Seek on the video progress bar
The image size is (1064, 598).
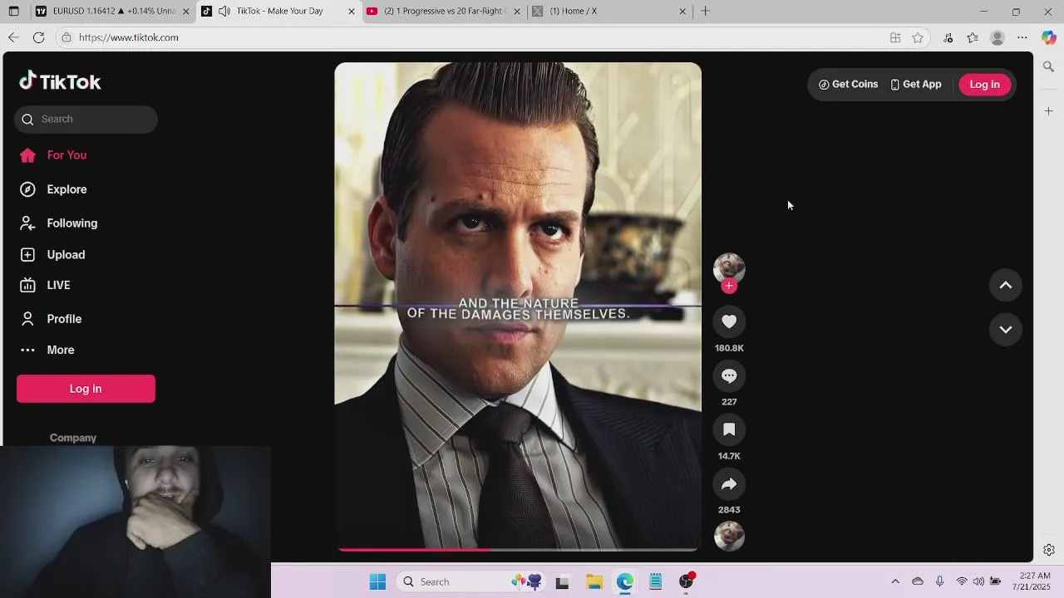coord(518,549)
